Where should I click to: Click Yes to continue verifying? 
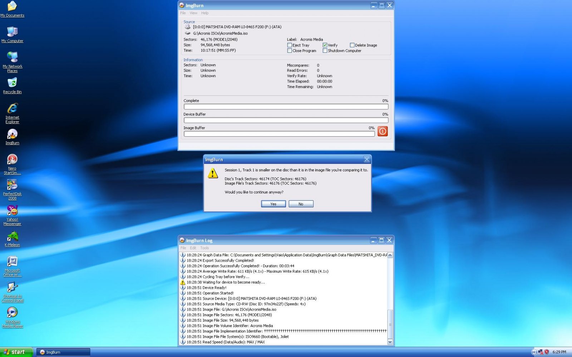(x=273, y=204)
